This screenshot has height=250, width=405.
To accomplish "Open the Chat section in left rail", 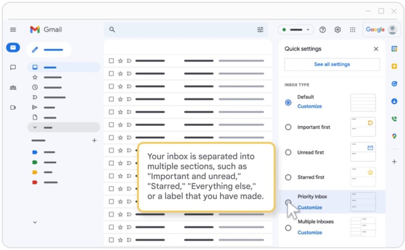I will (13, 67).
